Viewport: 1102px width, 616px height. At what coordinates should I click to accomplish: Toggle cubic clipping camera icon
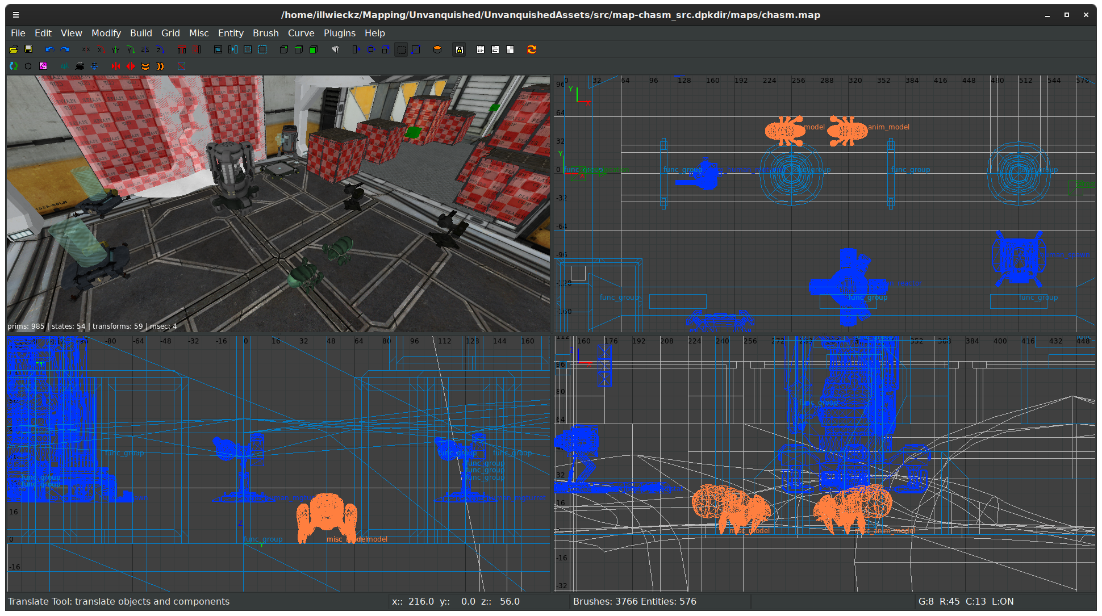(x=335, y=49)
